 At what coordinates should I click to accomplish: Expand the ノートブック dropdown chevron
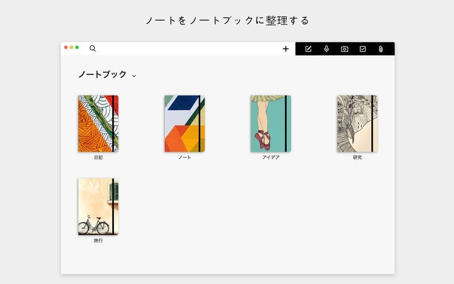point(134,76)
